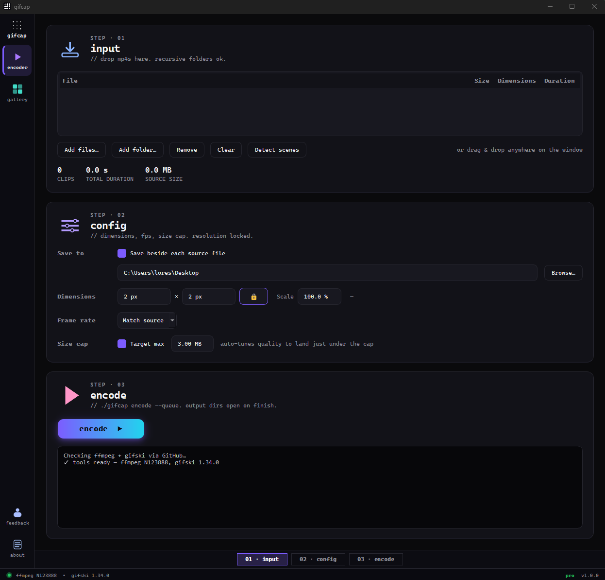Click the 'config' step heading
The height and width of the screenshot is (580, 605).
point(108,226)
